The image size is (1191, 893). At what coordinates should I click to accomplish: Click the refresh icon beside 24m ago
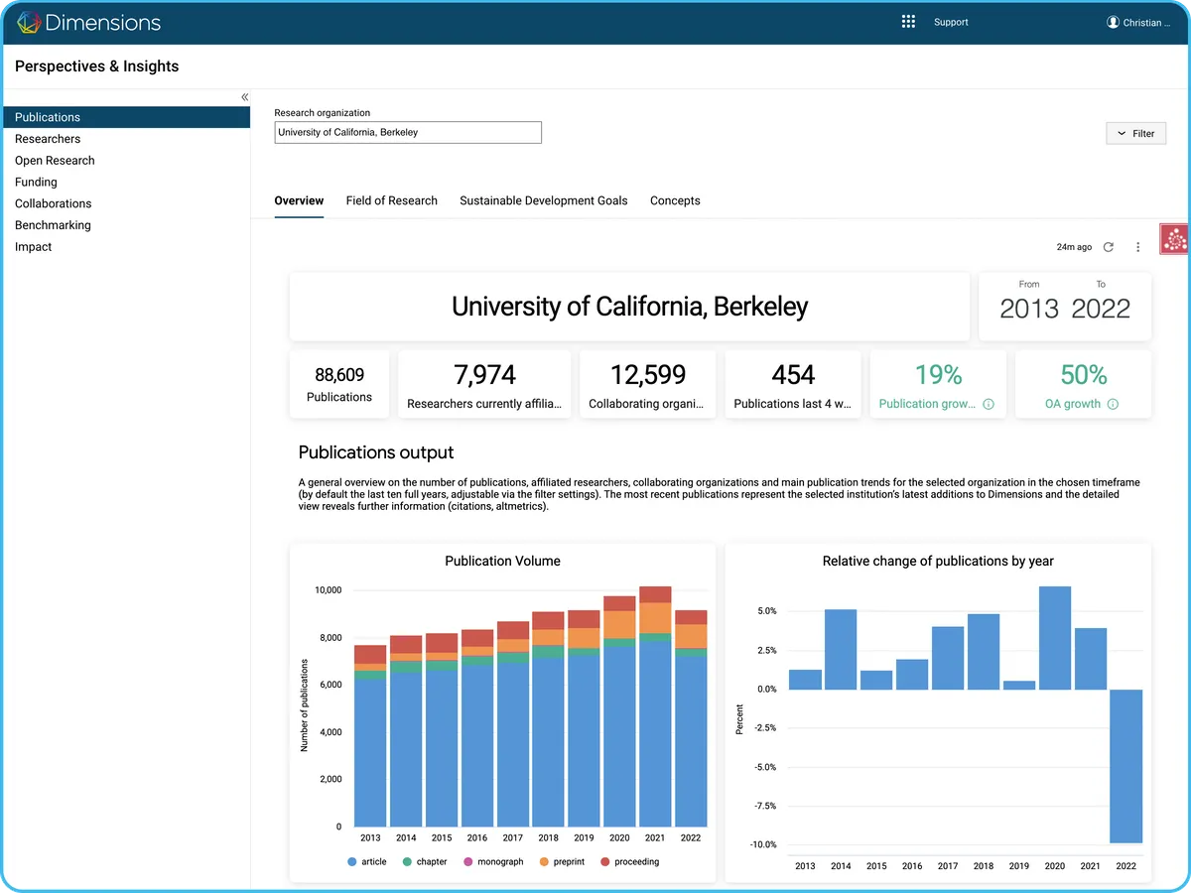click(1109, 247)
